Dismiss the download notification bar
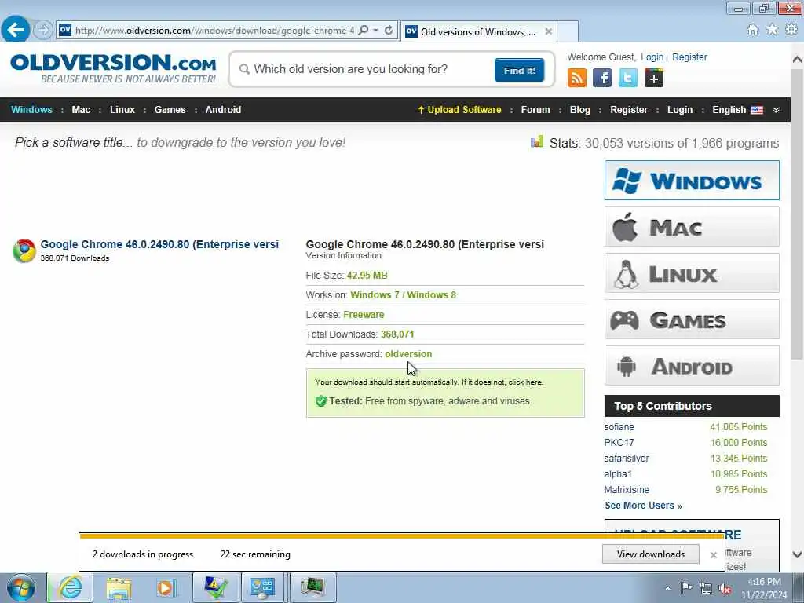804x603 pixels. click(713, 555)
